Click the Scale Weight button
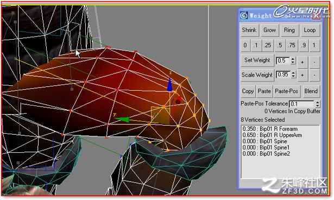 [x=257, y=75]
